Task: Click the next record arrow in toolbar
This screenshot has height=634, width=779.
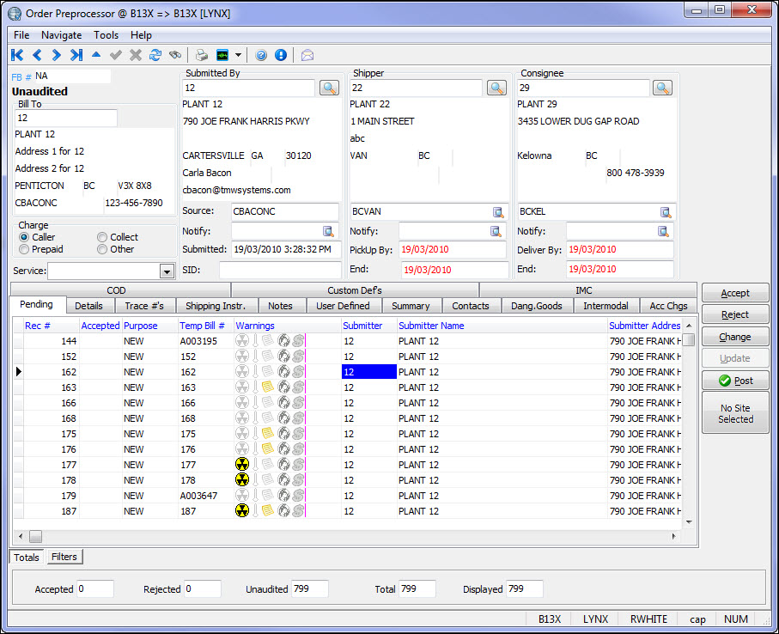Action: (x=56, y=55)
